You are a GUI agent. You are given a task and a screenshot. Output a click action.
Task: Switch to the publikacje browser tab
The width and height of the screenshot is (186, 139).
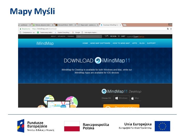(24, 25)
